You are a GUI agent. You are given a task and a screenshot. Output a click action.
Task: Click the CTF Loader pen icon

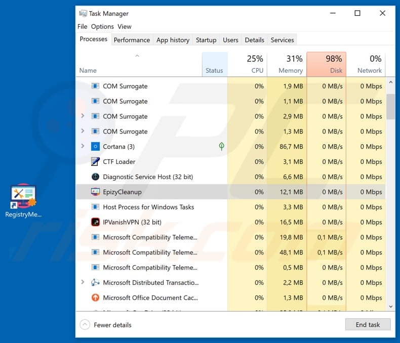(95, 161)
